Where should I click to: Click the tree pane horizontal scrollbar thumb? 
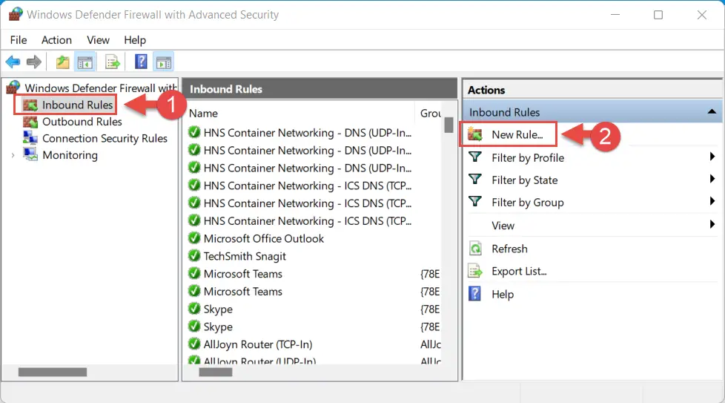point(53,372)
